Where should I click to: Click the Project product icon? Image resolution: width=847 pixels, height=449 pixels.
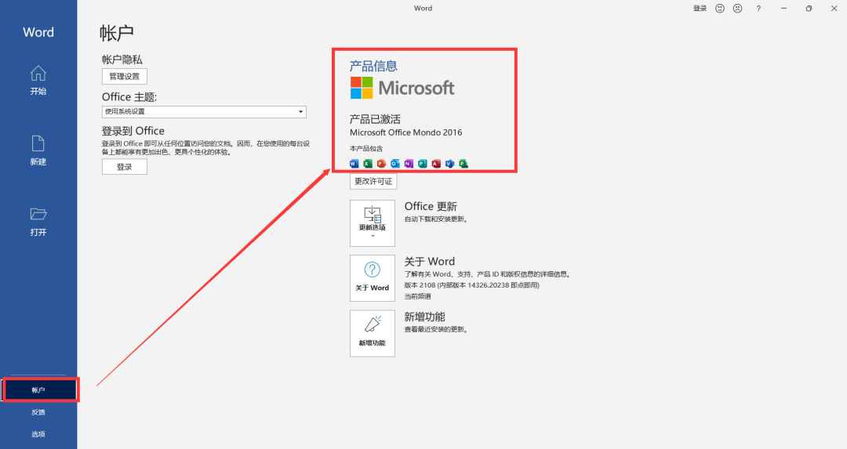click(463, 164)
